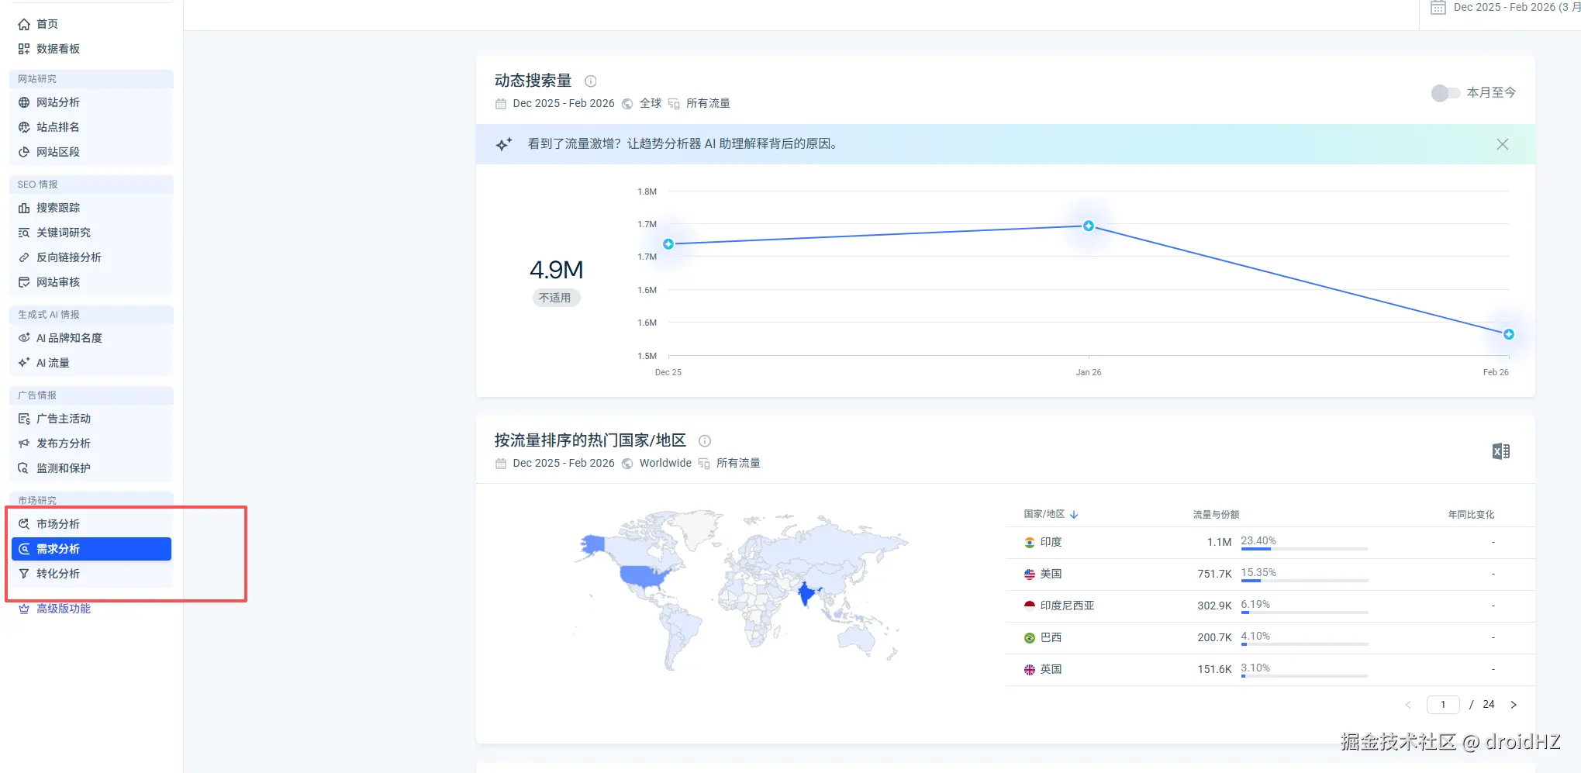1581x773 pixels.
Task: Click the 不适用 badge
Action: coord(555,298)
